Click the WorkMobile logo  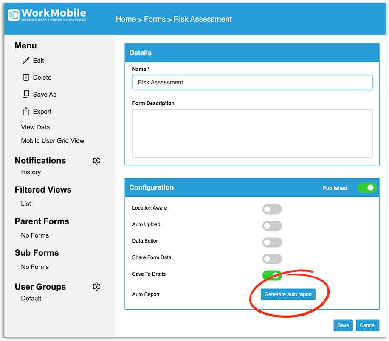pyautogui.click(x=47, y=15)
